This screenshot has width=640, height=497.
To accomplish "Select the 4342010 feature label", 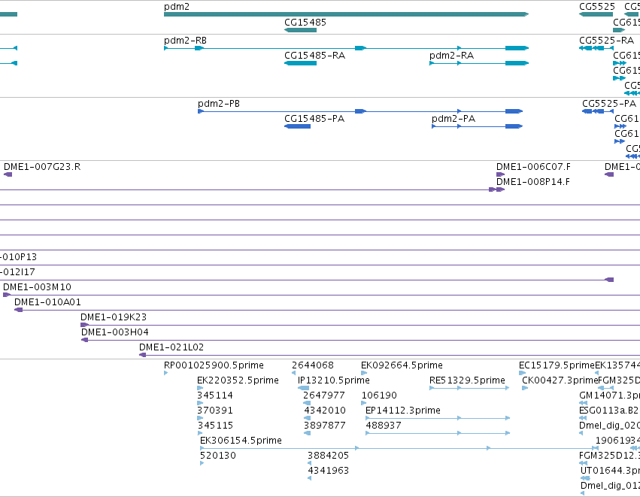I will click(x=325, y=411).
